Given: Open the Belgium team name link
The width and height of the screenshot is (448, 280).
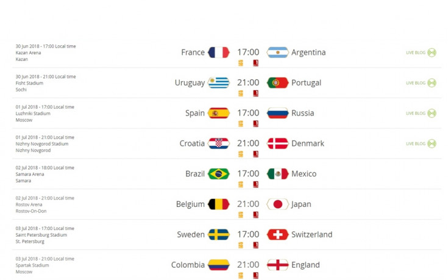Looking at the screenshot, I should (x=190, y=204).
